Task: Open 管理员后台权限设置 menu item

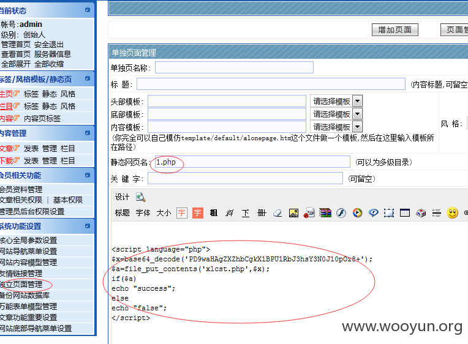Action: pyautogui.click(x=32, y=212)
